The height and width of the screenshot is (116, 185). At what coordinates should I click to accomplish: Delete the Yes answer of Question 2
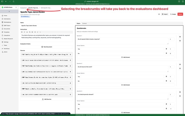pyautogui.click(x=166, y=76)
